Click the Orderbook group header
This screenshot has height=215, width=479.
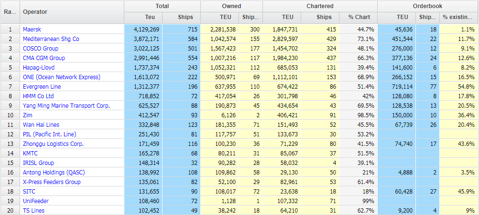pos(428,6)
